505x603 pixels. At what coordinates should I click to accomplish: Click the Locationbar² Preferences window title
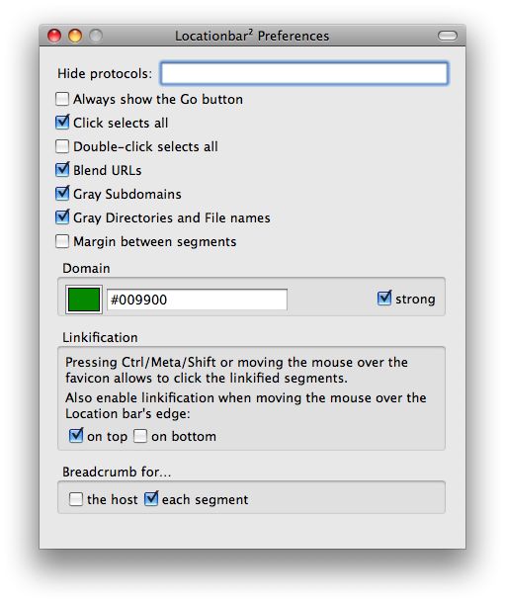click(x=252, y=36)
